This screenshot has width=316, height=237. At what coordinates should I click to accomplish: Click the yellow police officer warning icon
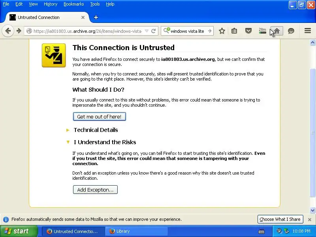54,55
